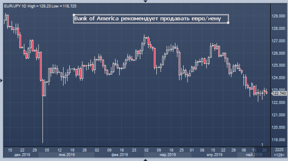Click the янв.2019 month label

coord(67,155)
